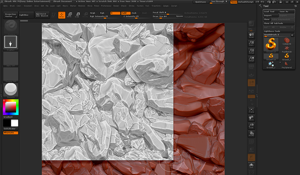The height and width of the screenshot is (175, 300).
Task: Click the Rotate view icon in right shelf
Action: [x=251, y=134]
